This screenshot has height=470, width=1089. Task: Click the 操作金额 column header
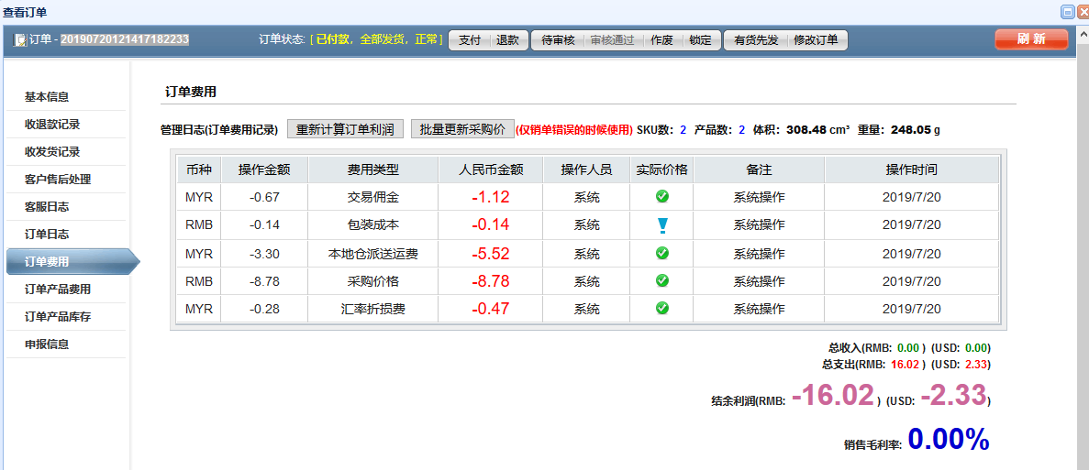pyautogui.click(x=264, y=169)
